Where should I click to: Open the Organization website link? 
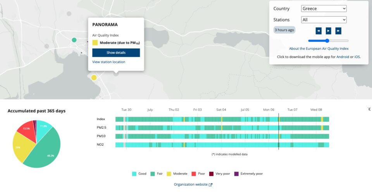pyautogui.click(x=191, y=184)
